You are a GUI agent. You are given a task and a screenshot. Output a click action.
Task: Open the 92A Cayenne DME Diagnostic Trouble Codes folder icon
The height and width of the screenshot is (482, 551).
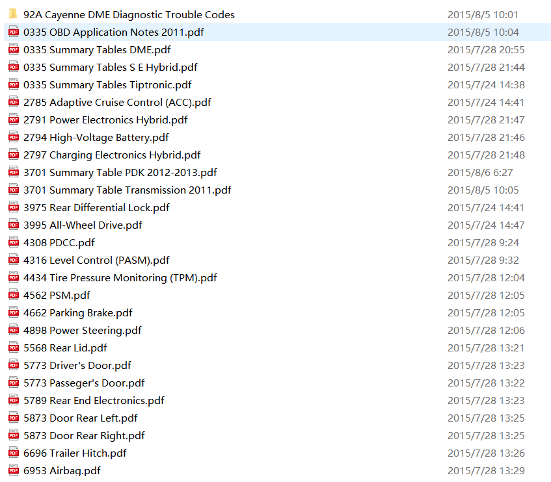click(14, 14)
